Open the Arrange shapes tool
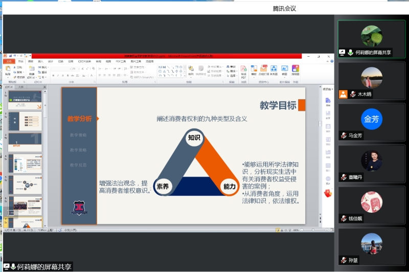Viewport: 409px width, 272px height. coord(189,70)
